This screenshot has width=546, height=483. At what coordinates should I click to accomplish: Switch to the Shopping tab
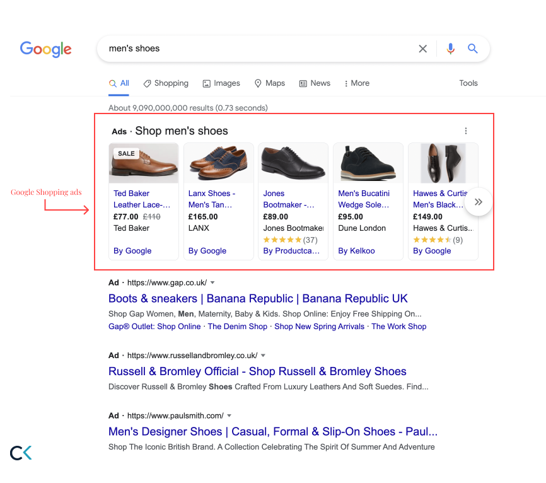[166, 83]
